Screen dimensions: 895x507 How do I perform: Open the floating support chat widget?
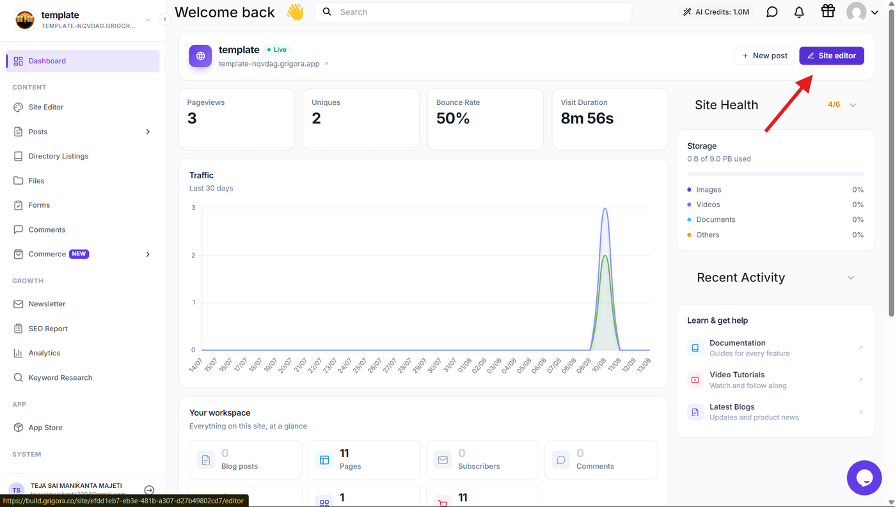(x=864, y=478)
